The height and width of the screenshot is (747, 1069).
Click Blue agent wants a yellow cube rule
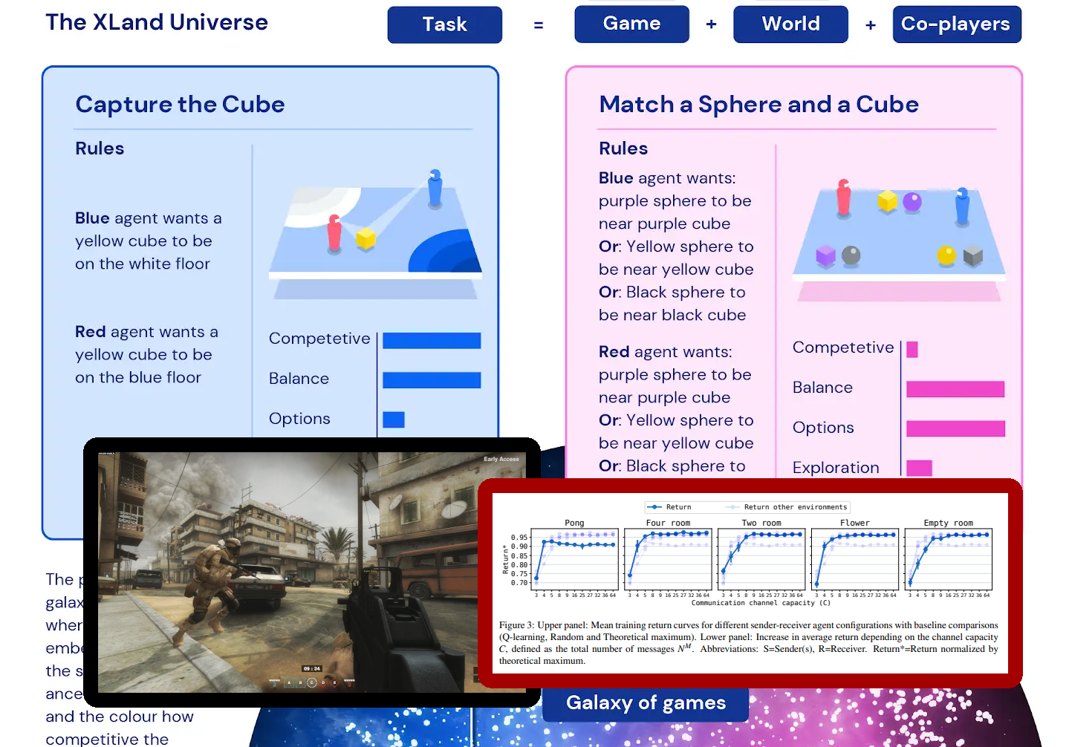click(148, 241)
